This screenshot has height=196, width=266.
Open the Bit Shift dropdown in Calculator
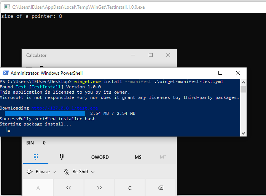[x=79, y=172]
